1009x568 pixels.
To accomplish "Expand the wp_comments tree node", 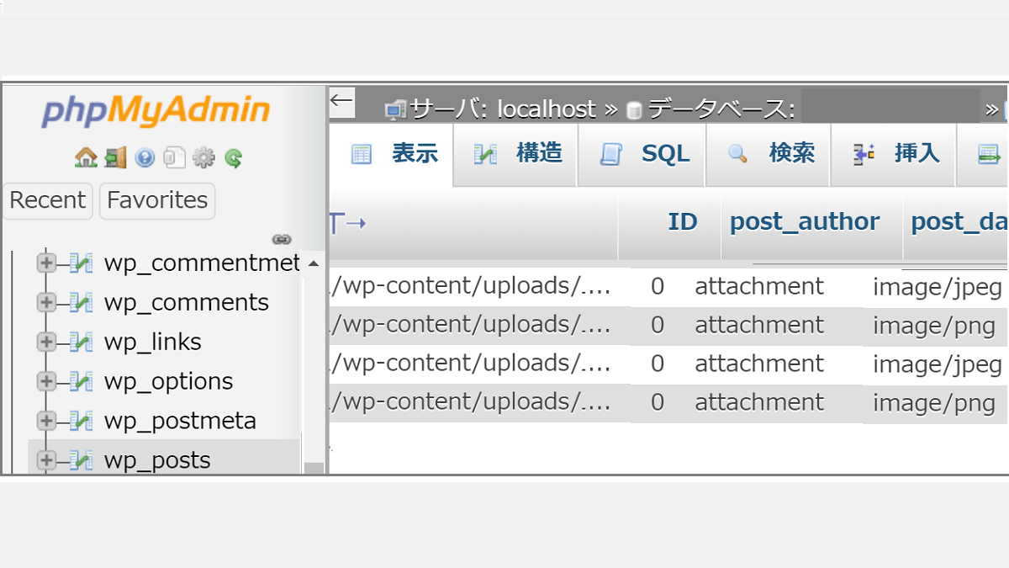I will [x=46, y=302].
